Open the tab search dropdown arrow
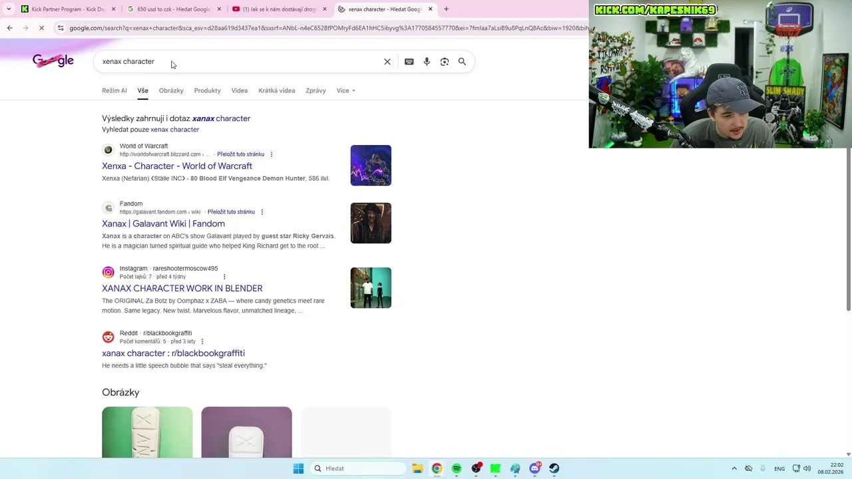This screenshot has width=852, height=479. 8,9
